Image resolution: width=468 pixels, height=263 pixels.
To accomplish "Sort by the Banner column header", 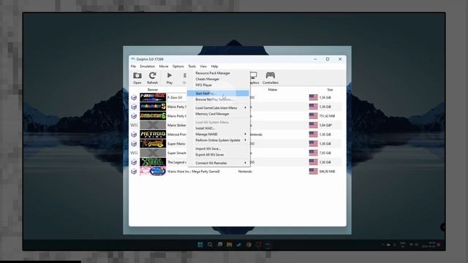I will 153,90.
